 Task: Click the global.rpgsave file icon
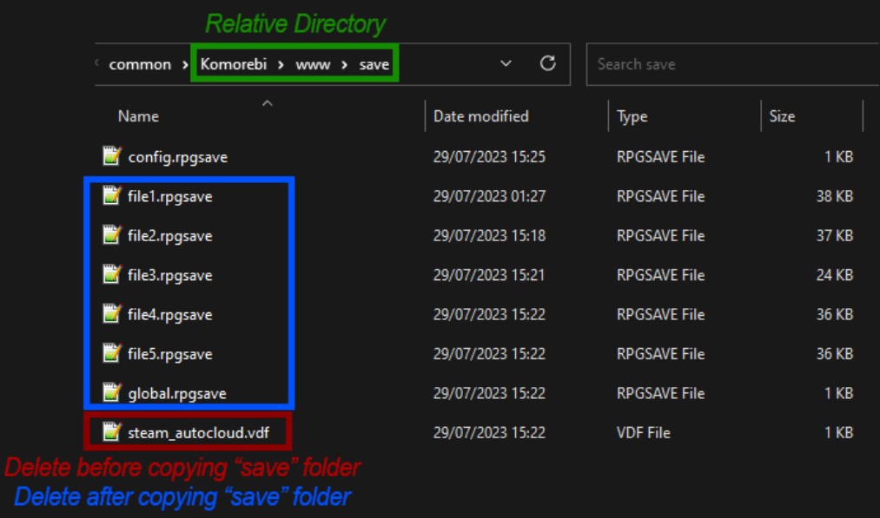[x=111, y=393]
